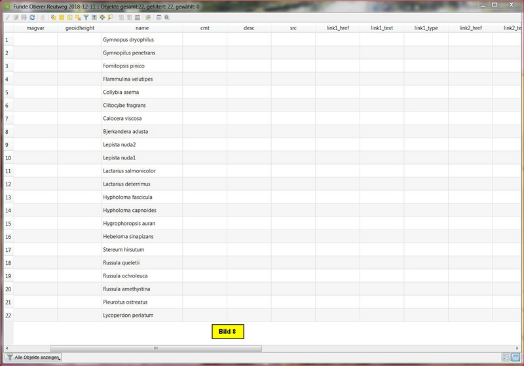This screenshot has width=524, height=366.
Task: Select all features using the toolbar icon
Action: (x=61, y=17)
